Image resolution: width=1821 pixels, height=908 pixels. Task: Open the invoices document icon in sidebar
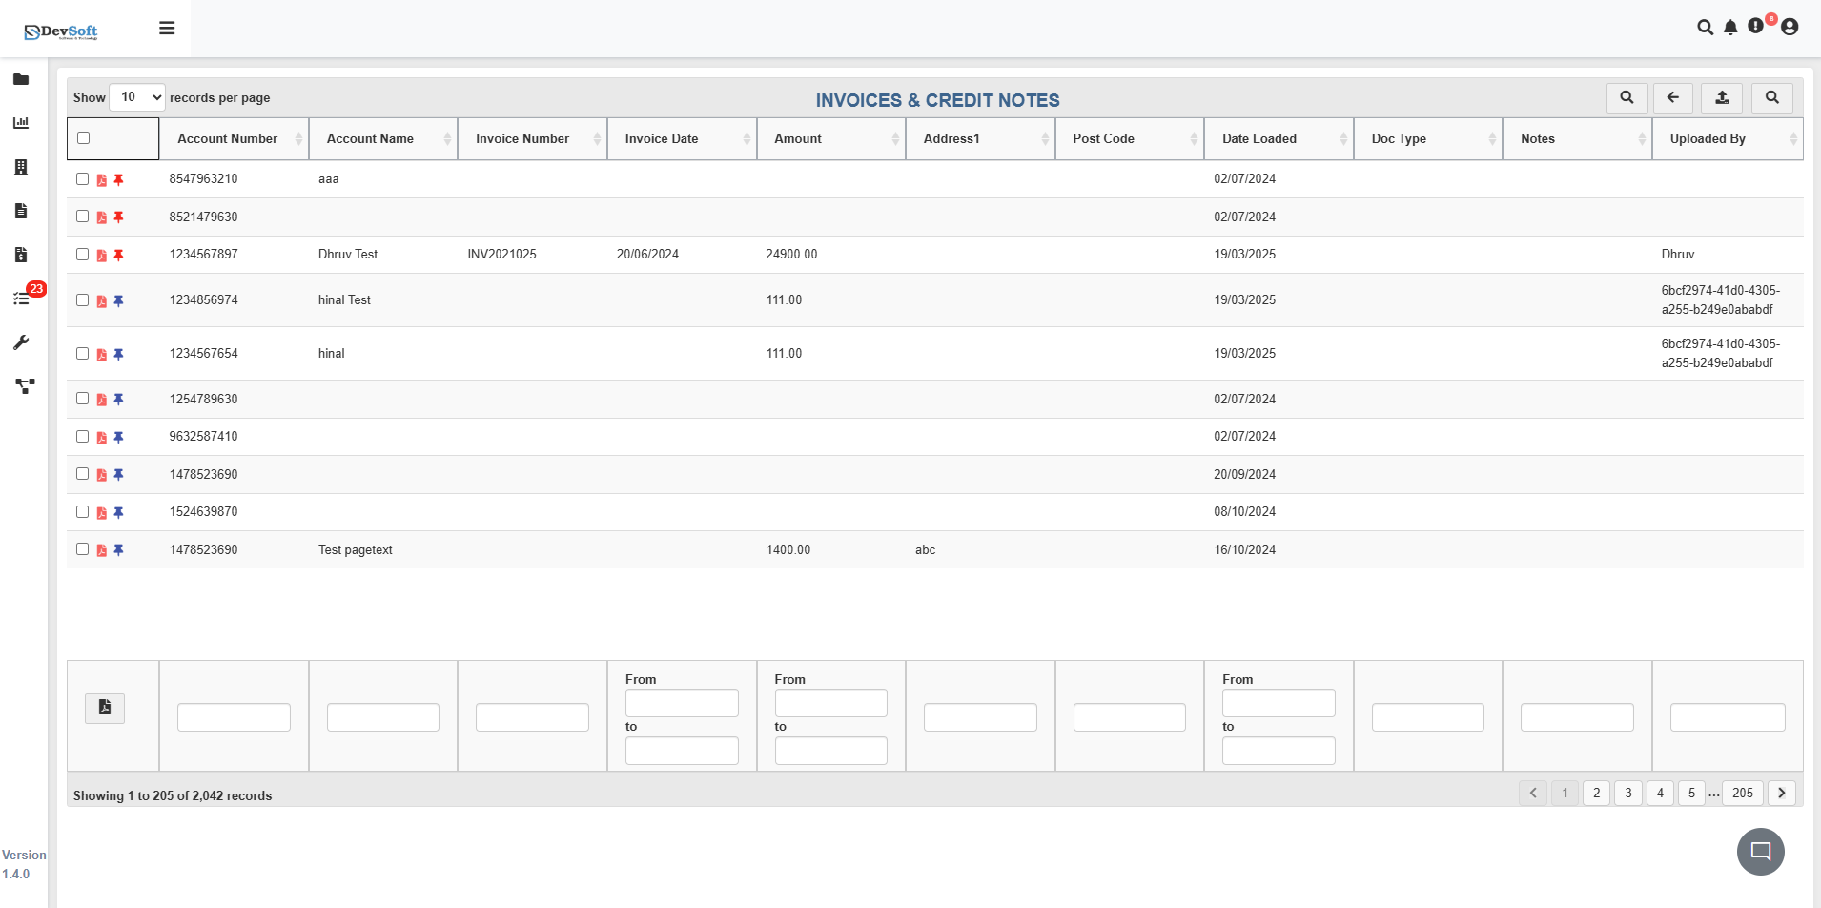(21, 211)
